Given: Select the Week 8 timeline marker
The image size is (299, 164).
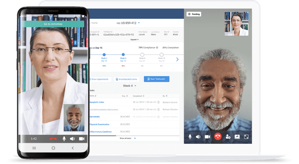Looking at the screenshot, I should click(142, 55).
